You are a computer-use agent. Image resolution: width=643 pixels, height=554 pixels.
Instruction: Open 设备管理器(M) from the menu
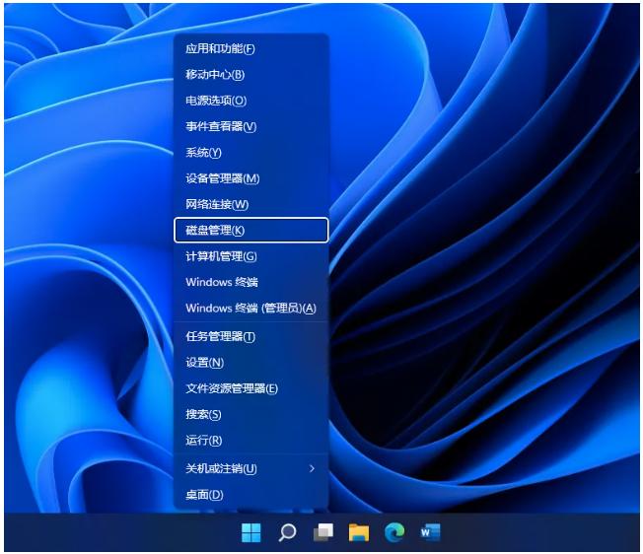point(250,178)
